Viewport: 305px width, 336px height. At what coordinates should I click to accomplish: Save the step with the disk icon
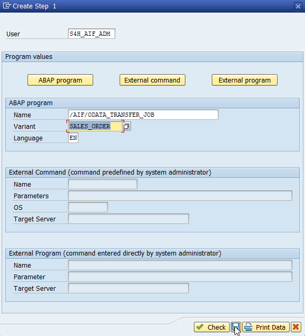pyautogui.click(x=236, y=327)
